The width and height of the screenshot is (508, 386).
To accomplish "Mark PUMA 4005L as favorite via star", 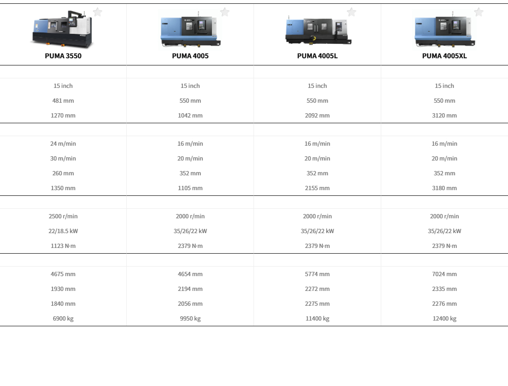I will point(352,12).
